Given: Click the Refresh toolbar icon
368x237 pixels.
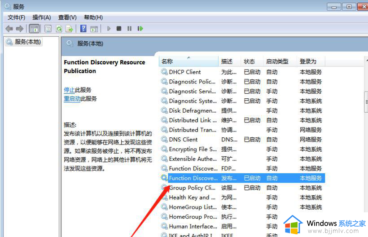Looking at the screenshot, I should (59, 29).
